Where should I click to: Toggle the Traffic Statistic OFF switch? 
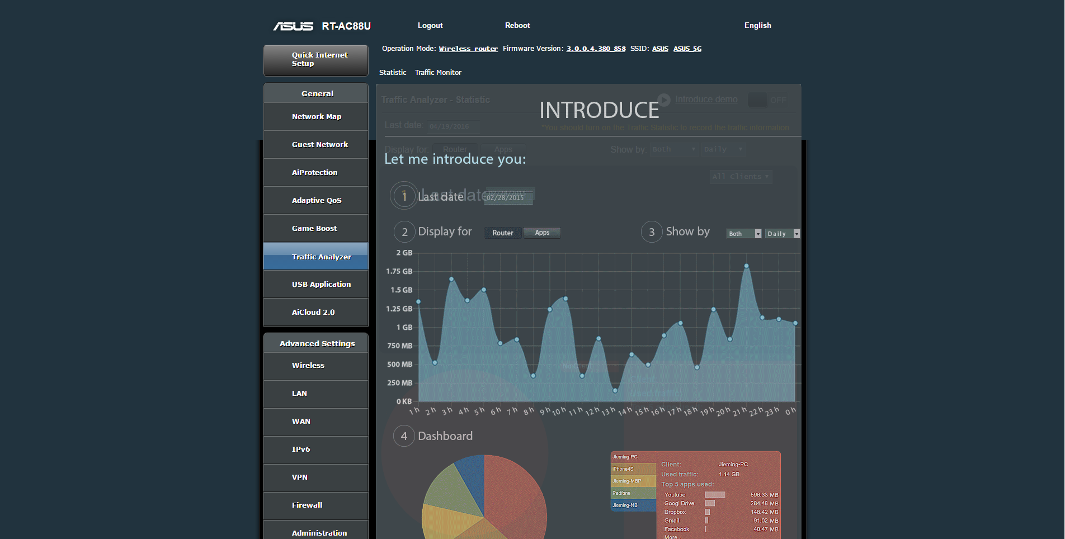[x=768, y=100]
